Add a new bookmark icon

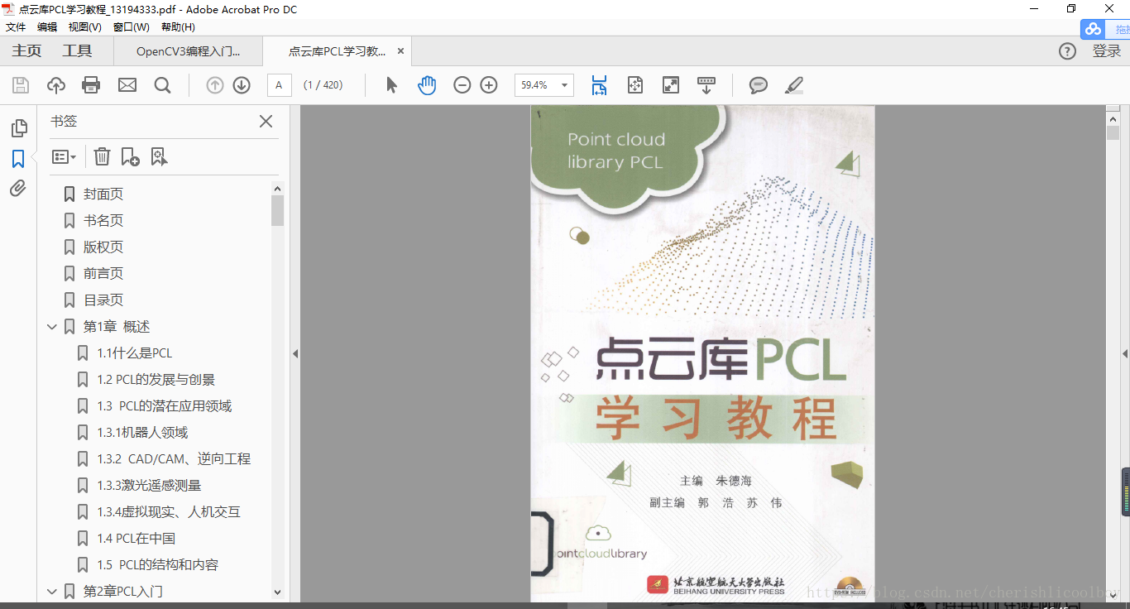pyautogui.click(x=130, y=156)
